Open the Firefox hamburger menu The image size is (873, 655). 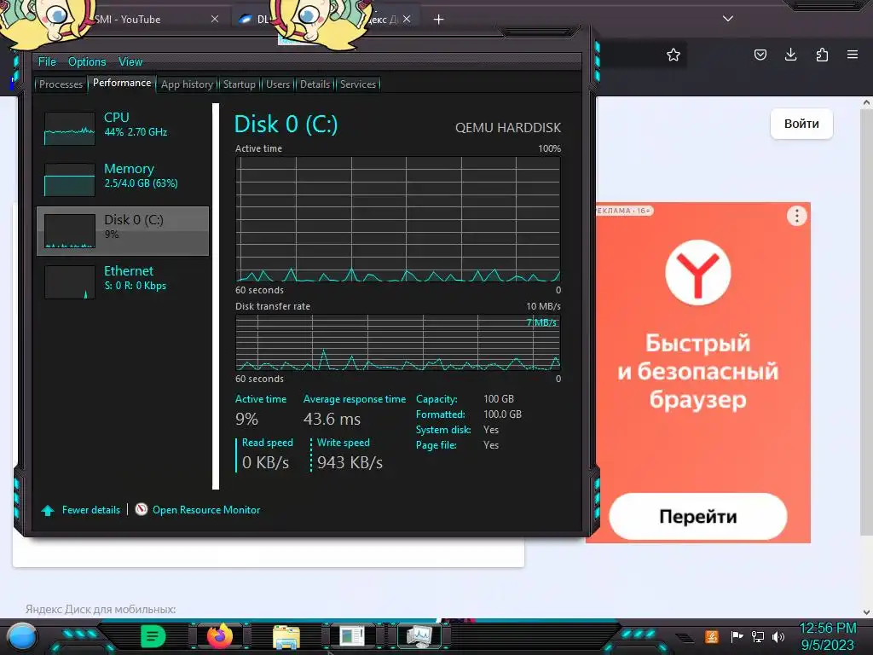point(853,55)
